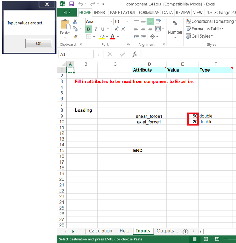The width and height of the screenshot is (236, 243).
Task: Switch to the INSERT ribbon tab
Action: coord(100,13)
